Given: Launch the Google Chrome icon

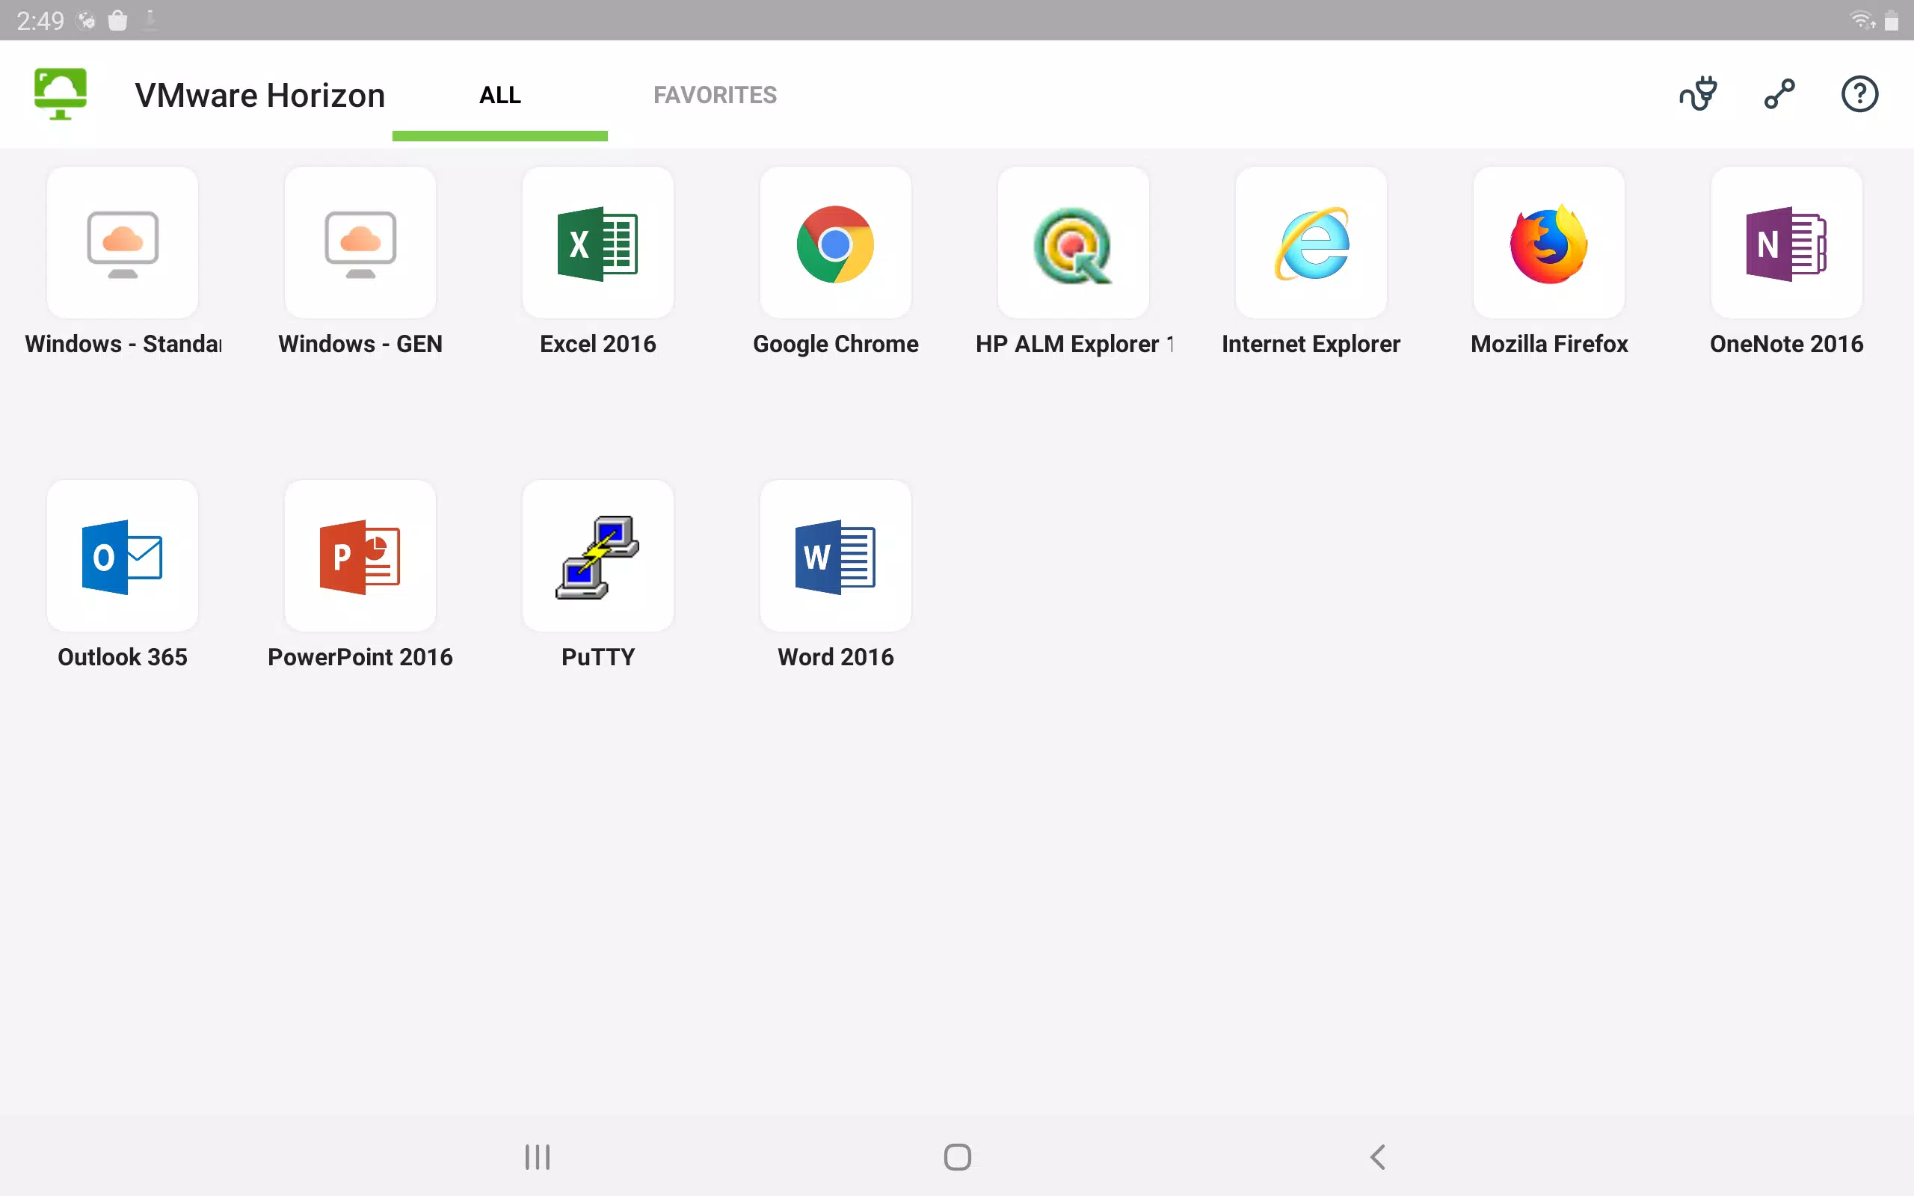Looking at the screenshot, I should click(836, 243).
